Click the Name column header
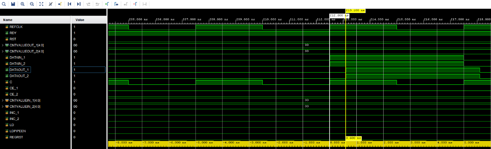491x149 pixels. (x=35, y=19)
